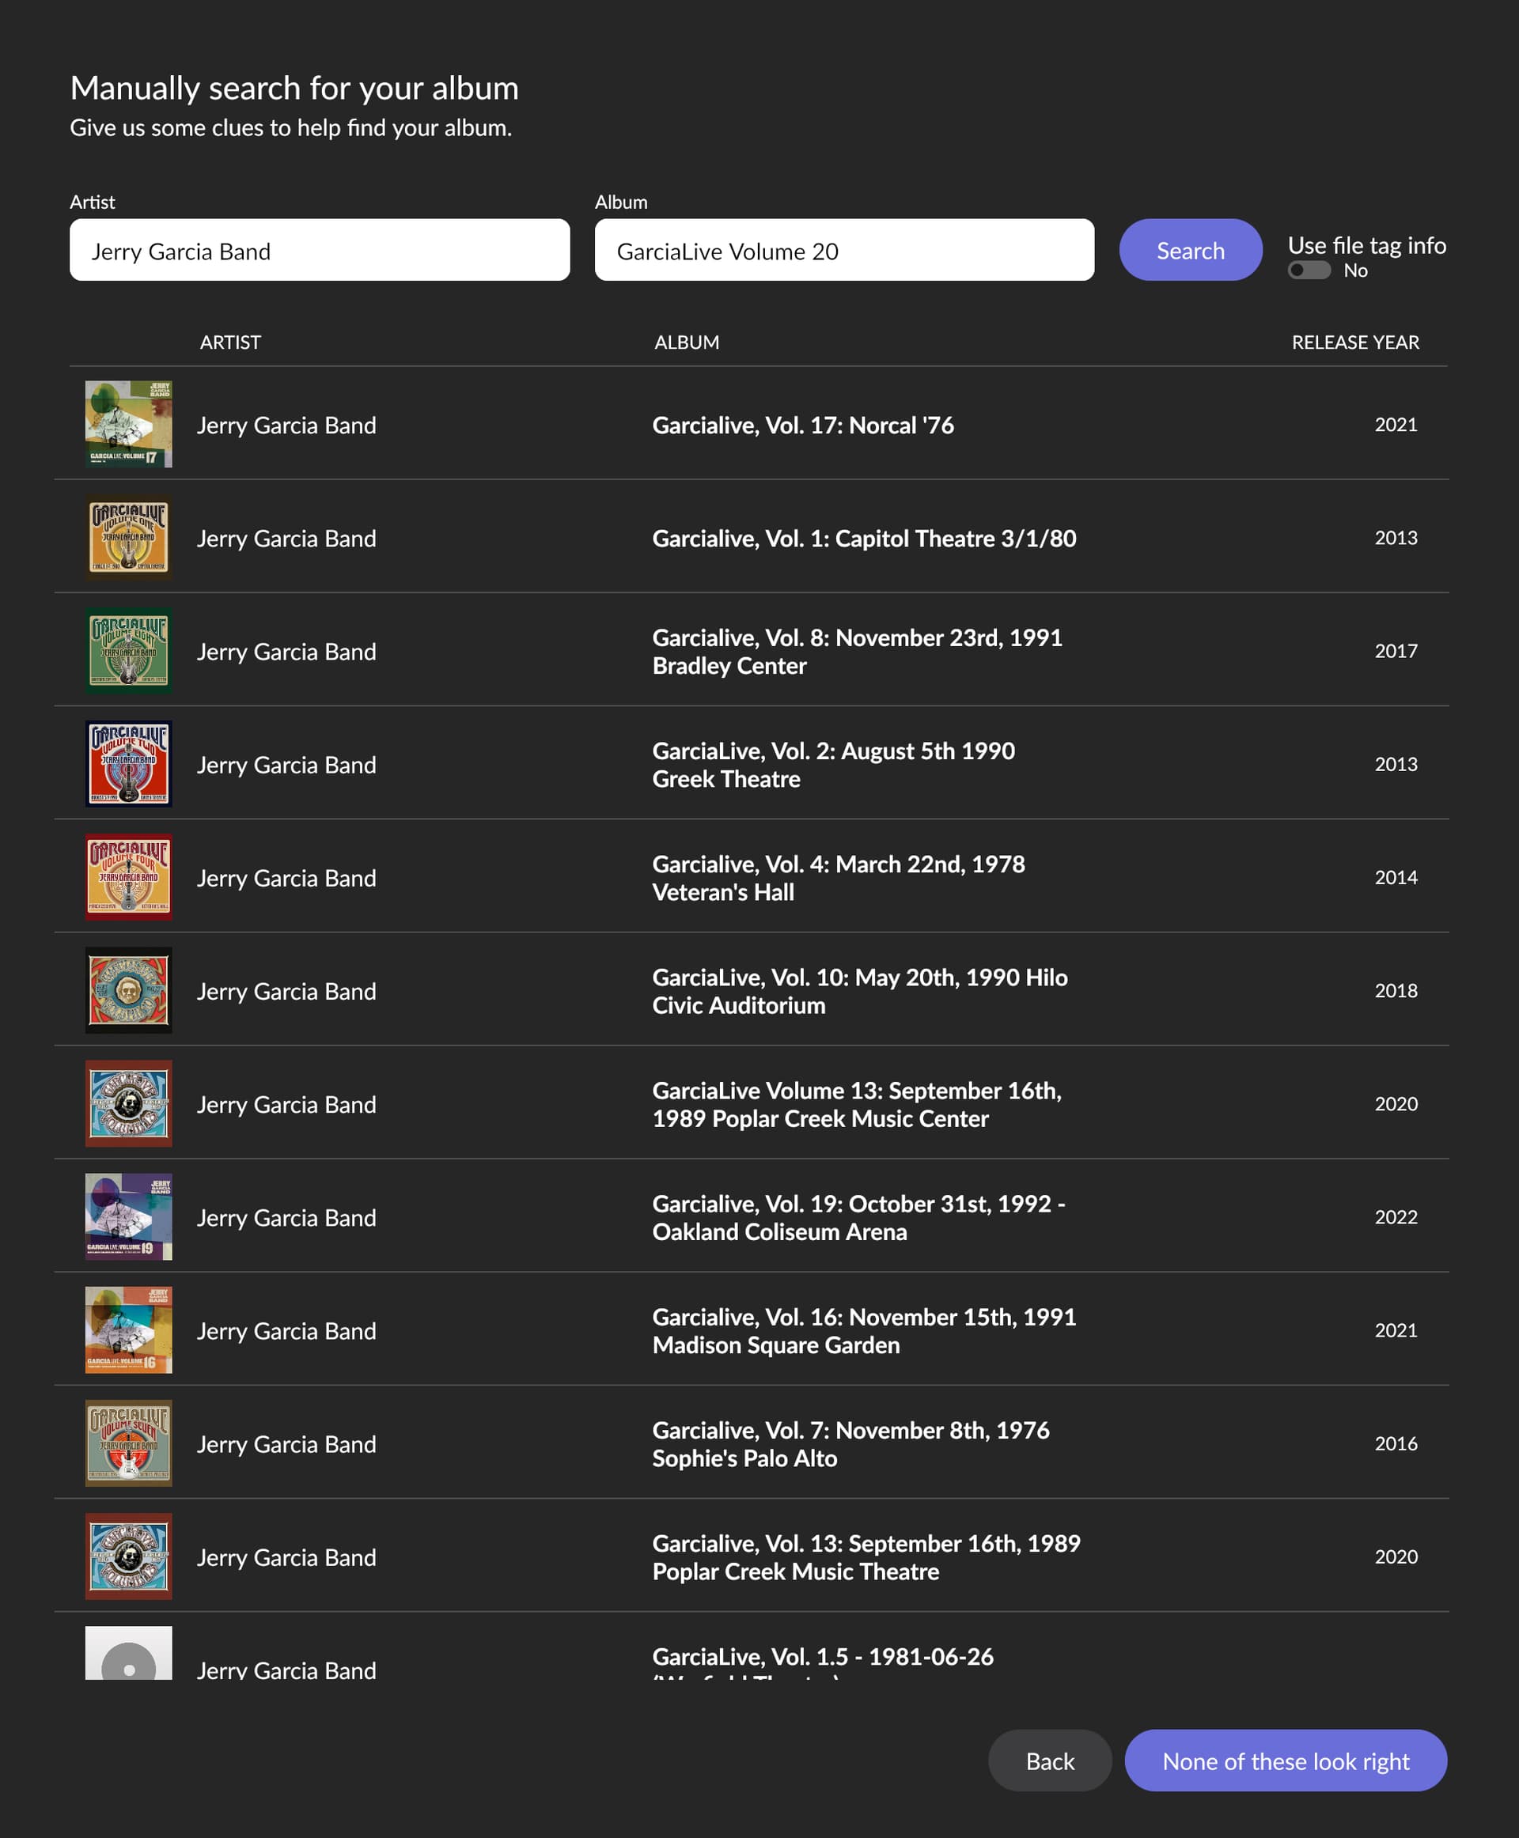Click the Volume Seven album cover

point(129,1443)
